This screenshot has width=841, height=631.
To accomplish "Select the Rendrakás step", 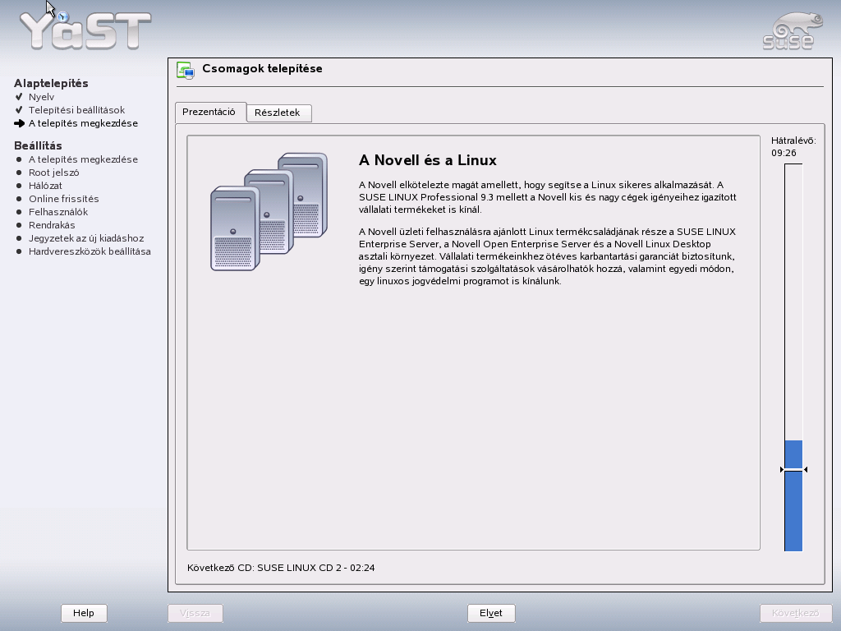I will pyautogui.click(x=52, y=225).
